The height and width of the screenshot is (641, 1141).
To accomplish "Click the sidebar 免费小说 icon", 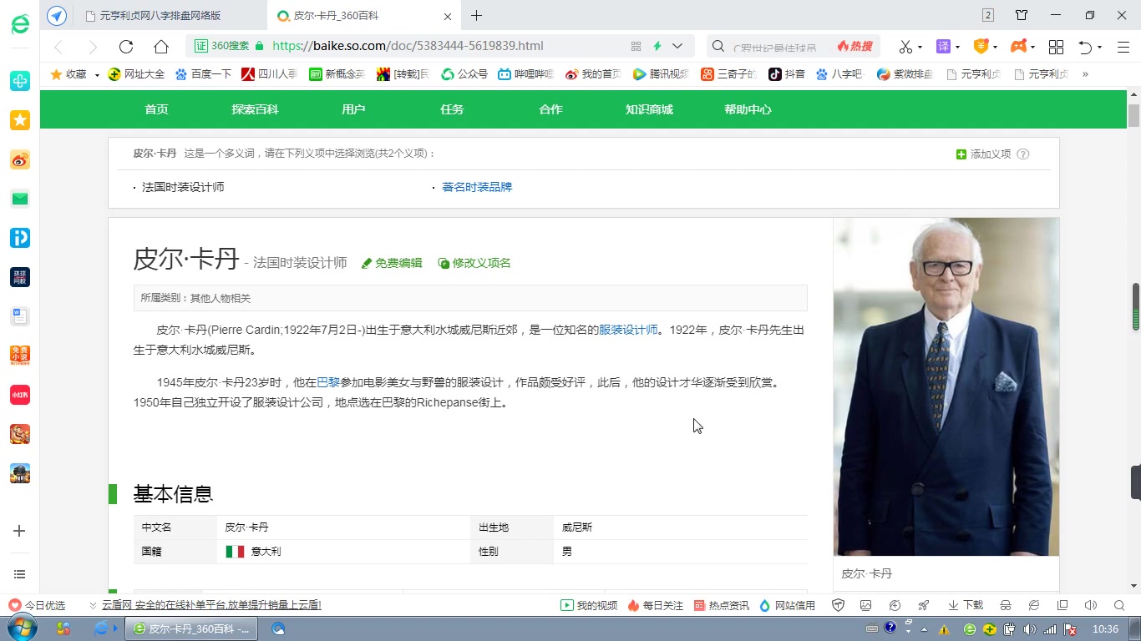I will coord(20,356).
